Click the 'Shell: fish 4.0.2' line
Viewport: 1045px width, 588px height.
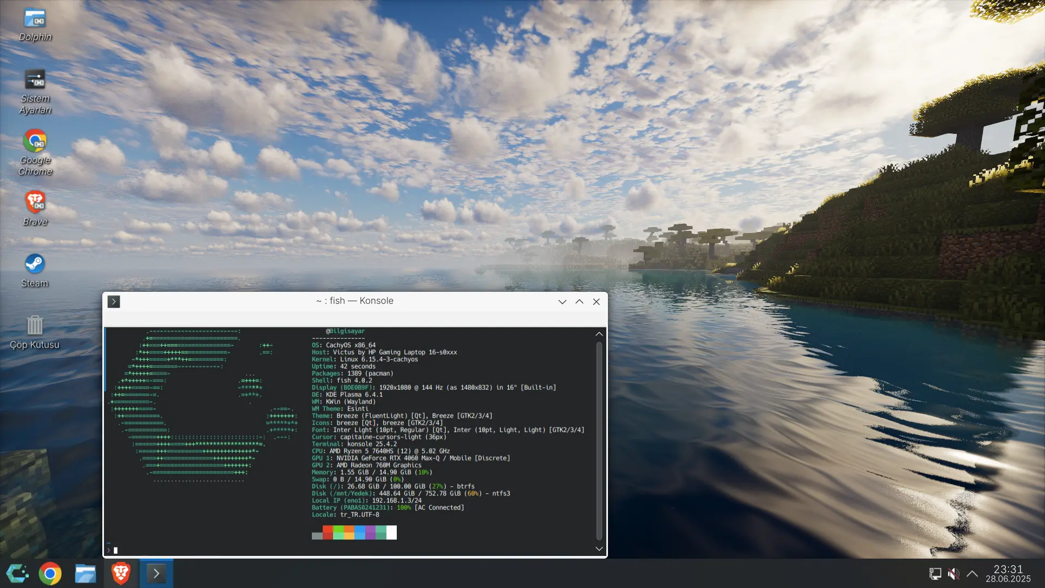[x=342, y=381]
